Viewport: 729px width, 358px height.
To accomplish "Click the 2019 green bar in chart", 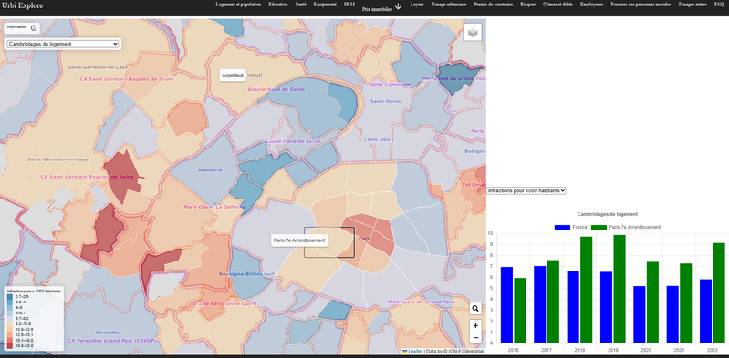I will pyautogui.click(x=620, y=289).
